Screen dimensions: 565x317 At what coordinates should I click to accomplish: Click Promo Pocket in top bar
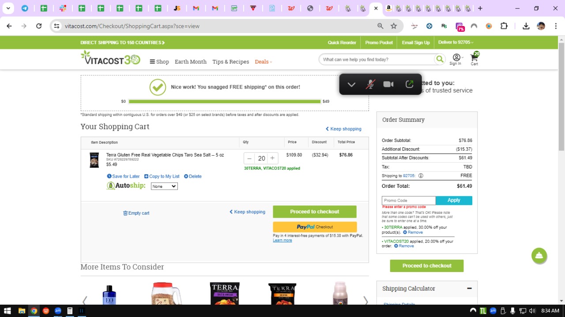coord(379,43)
